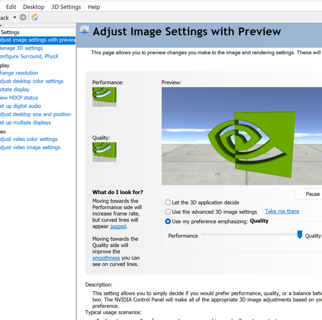The image size is (322, 320).
Task: Click the 'Description:' label
Action: tap(99, 285)
